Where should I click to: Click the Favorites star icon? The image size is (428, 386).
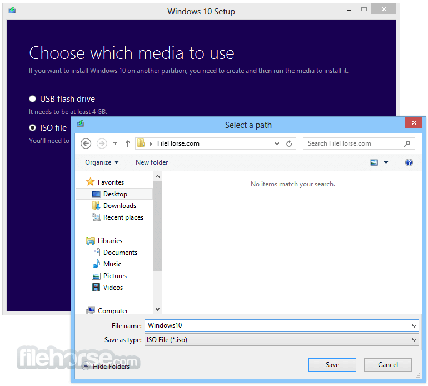91,182
